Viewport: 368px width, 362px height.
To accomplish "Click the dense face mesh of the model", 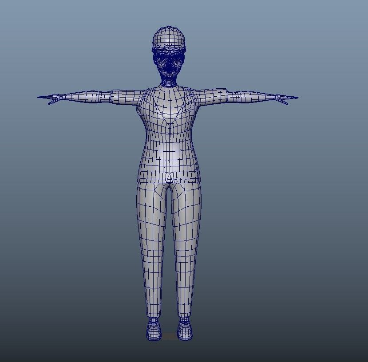I will (x=169, y=63).
